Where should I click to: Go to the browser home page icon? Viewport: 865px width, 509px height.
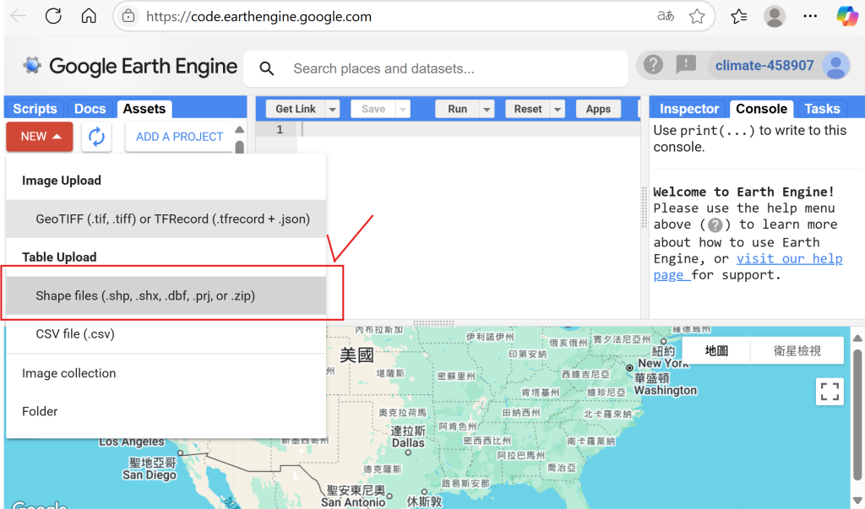pos(89,16)
